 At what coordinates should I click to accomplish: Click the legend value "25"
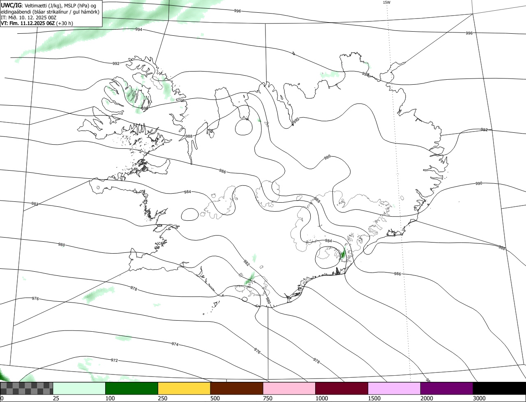tap(56, 399)
